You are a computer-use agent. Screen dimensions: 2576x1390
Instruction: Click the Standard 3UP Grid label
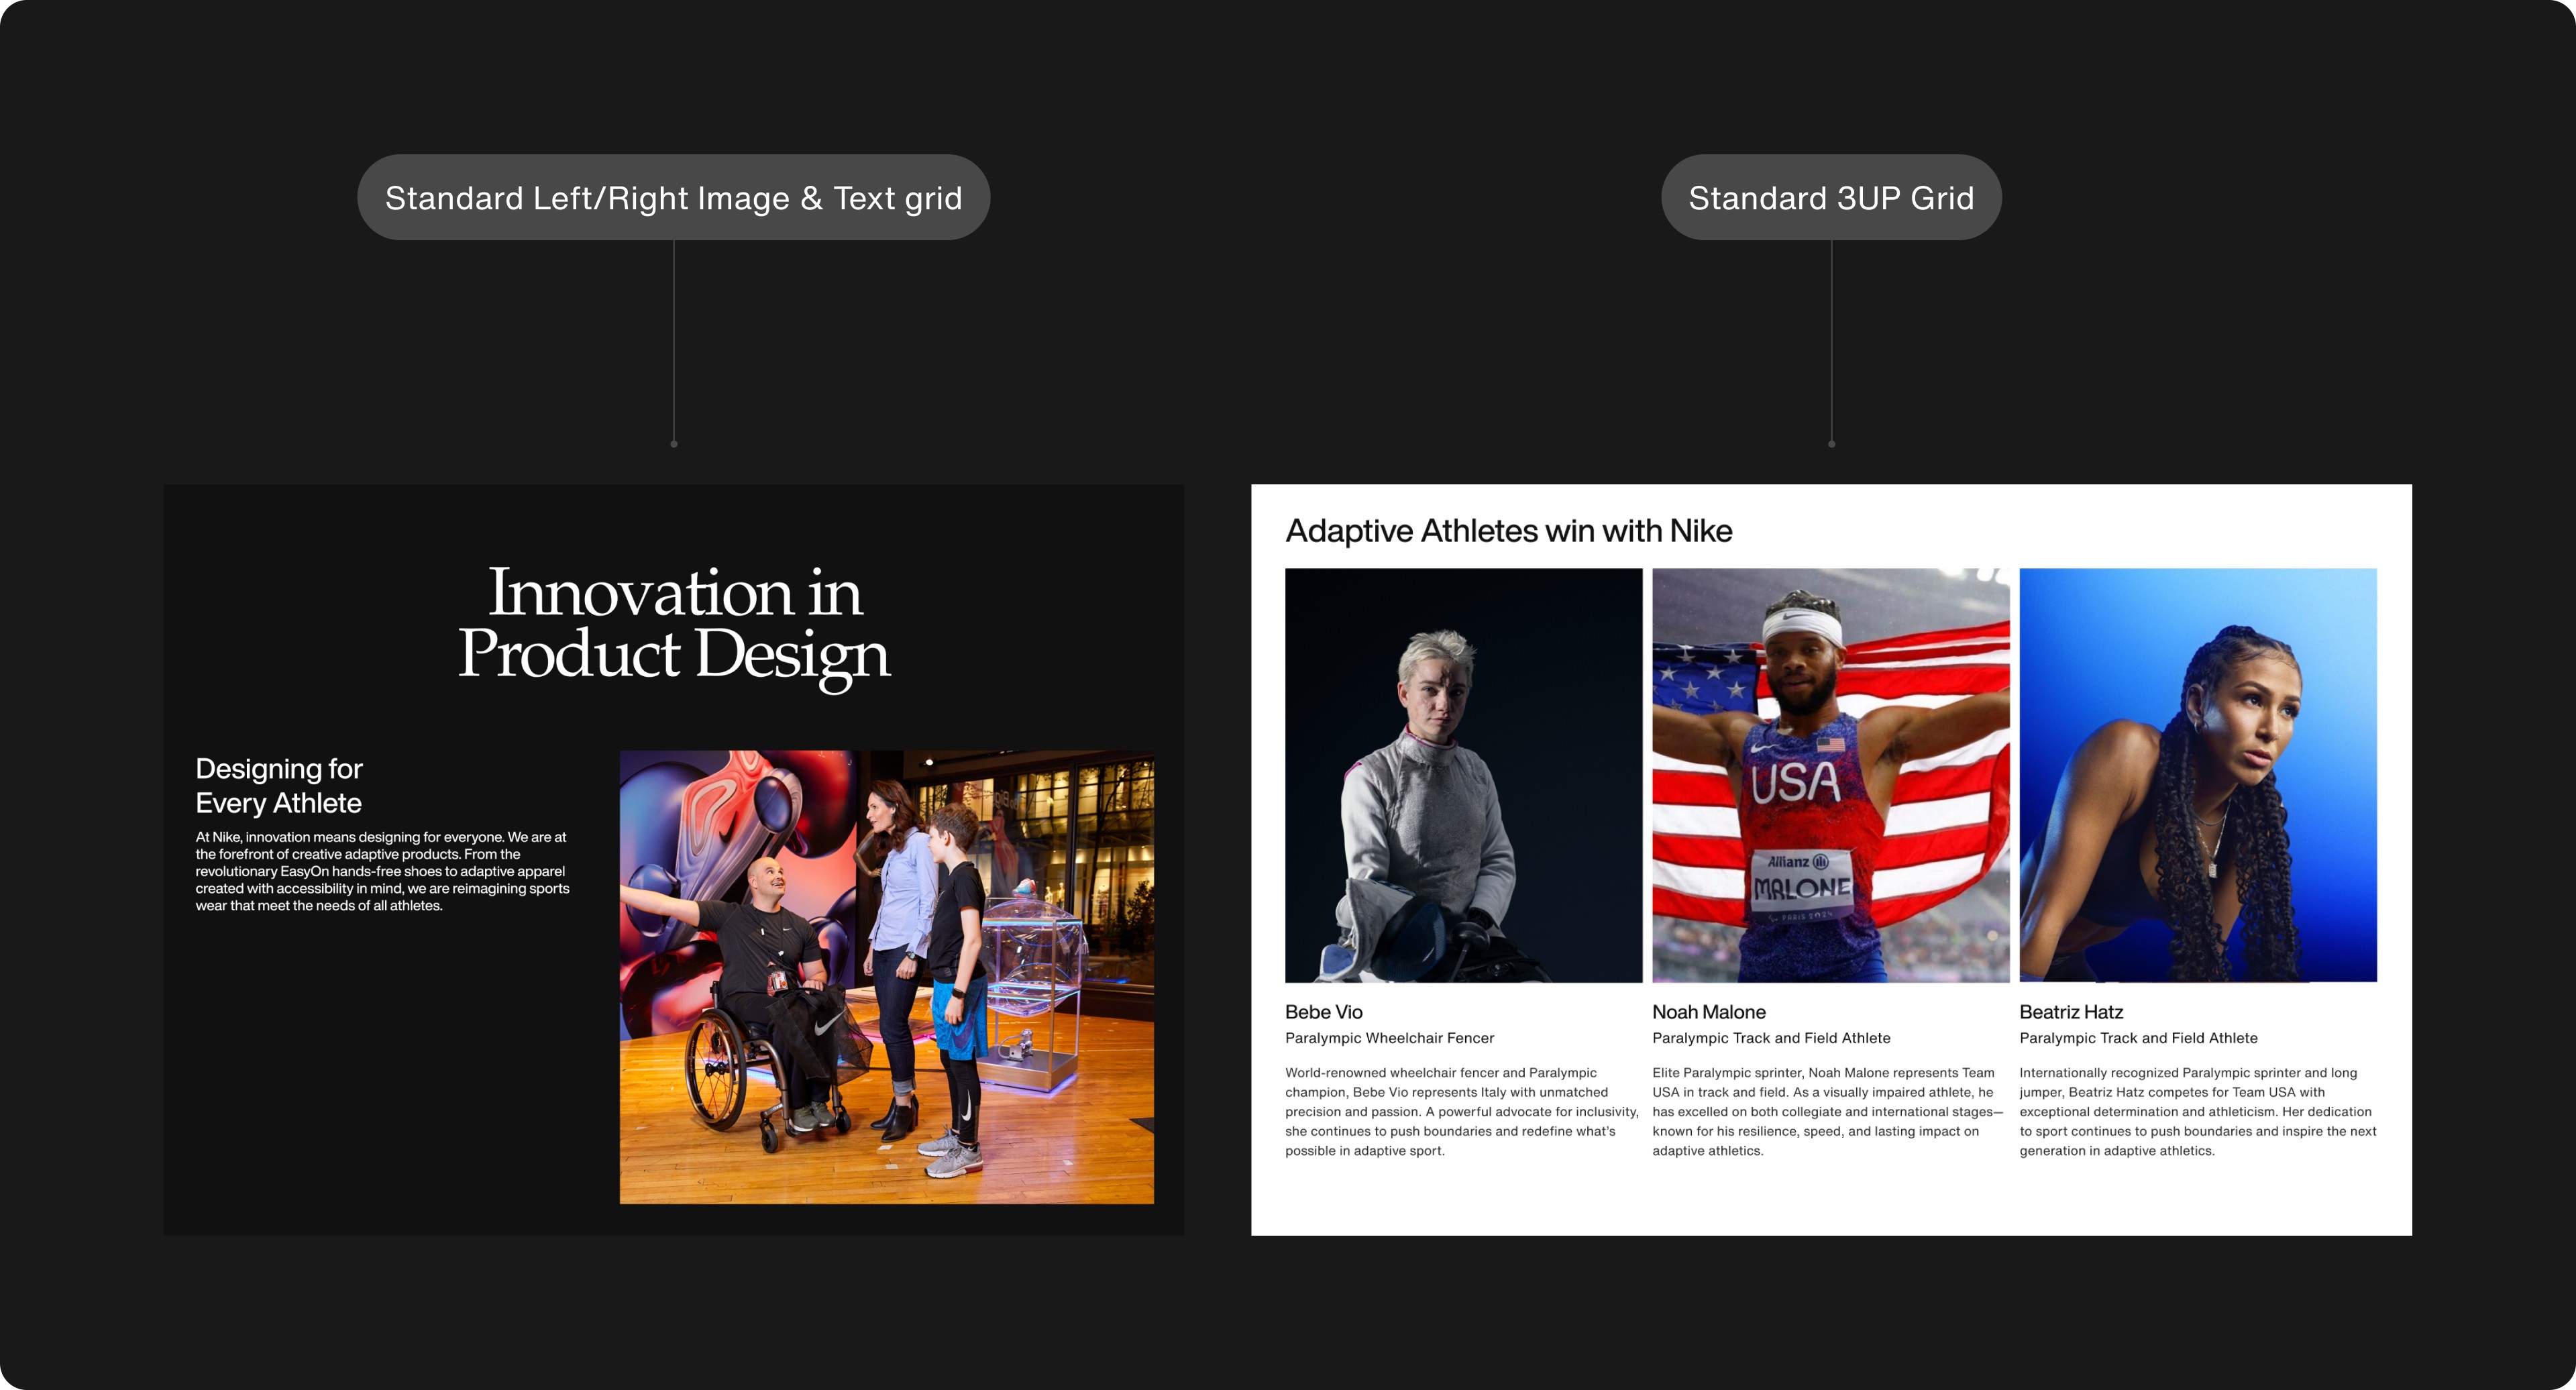click(1830, 197)
